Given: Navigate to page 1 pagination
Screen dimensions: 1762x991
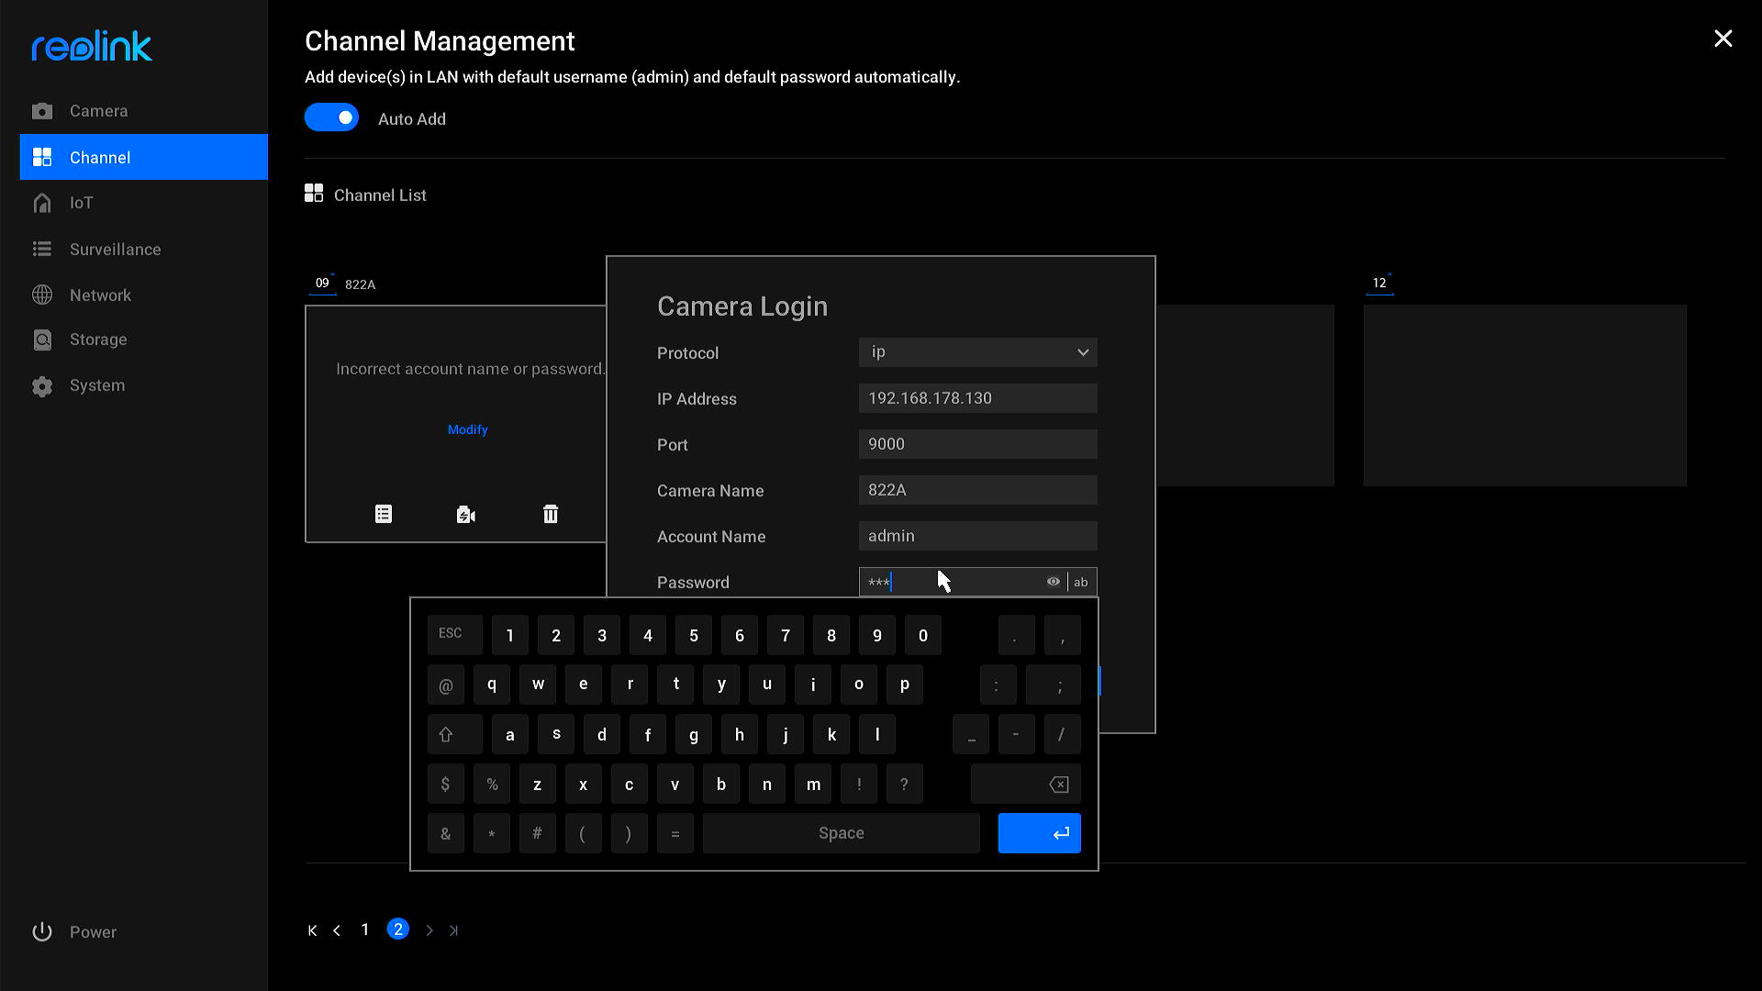Looking at the screenshot, I should pyautogui.click(x=365, y=930).
